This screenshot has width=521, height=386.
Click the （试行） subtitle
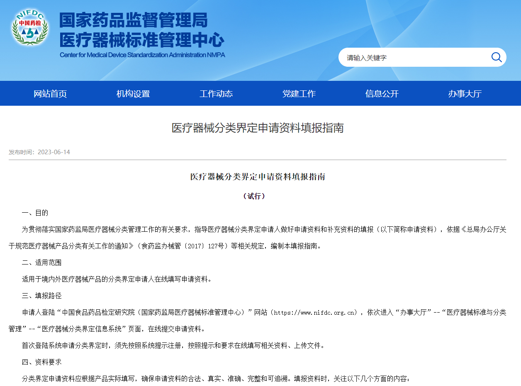click(x=254, y=196)
